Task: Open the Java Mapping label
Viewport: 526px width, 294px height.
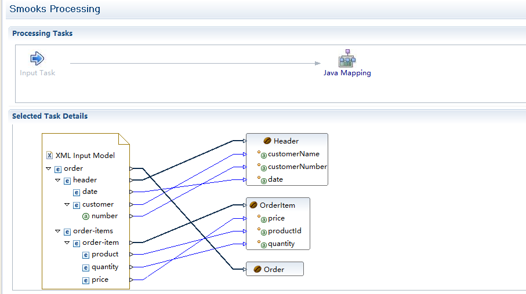Action: (347, 73)
